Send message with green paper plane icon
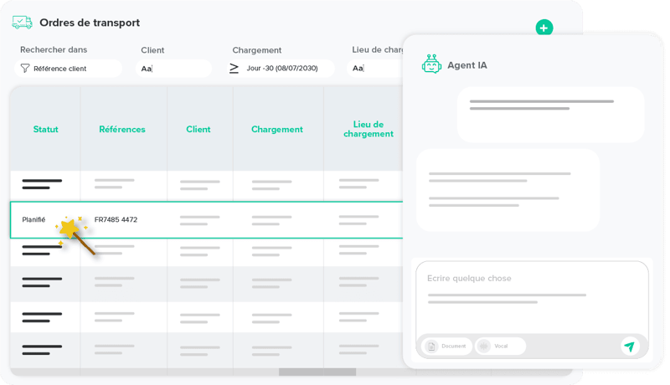The image size is (670, 385). (629, 346)
